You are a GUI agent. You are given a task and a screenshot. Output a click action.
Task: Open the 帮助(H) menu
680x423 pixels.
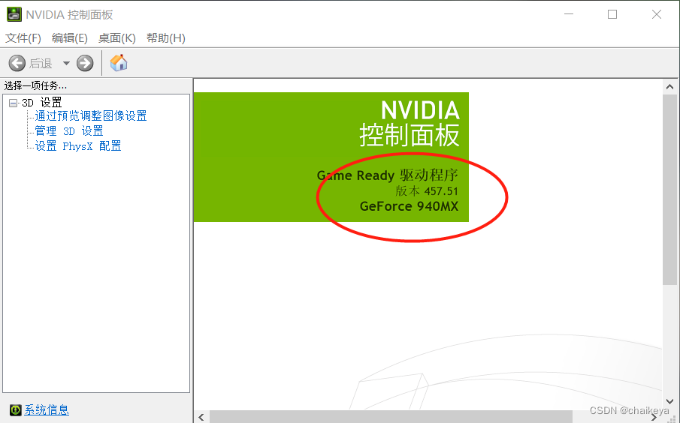click(x=165, y=38)
